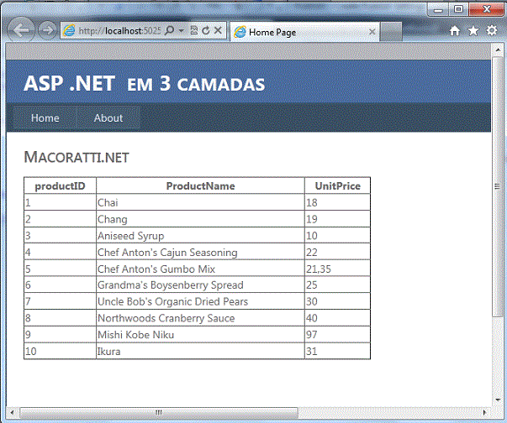Go forward with the browser Forward arrow
The height and width of the screenshot is (423, 507).
click(x=47, y=31)
